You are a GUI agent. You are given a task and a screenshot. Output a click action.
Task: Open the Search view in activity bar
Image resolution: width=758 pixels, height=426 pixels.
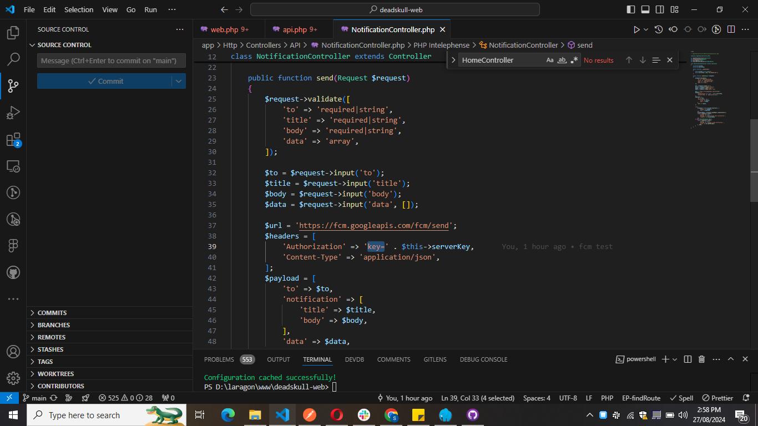point(13,59)
